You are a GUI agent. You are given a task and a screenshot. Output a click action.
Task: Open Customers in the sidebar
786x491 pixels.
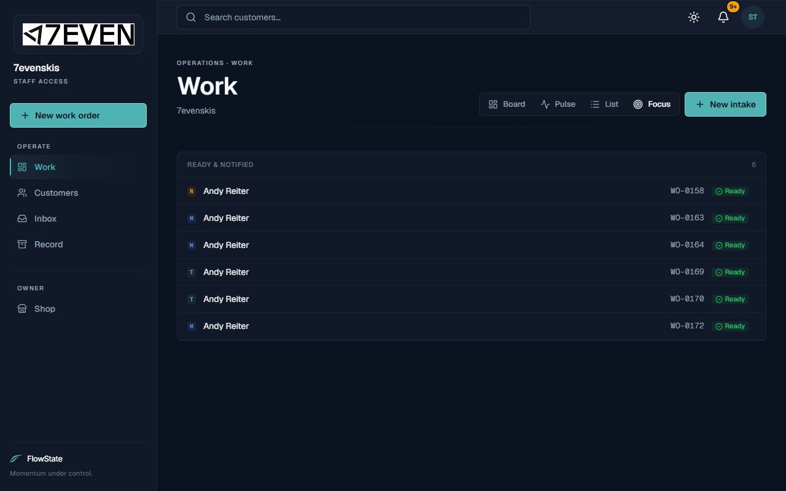[78, 193]
